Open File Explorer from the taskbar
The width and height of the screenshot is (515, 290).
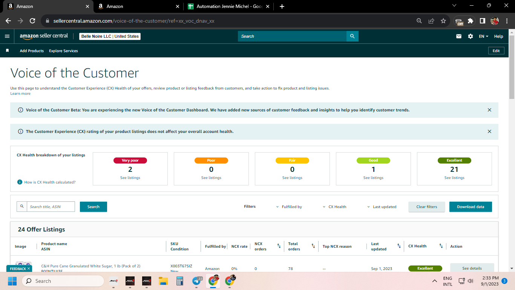(163, 281)
